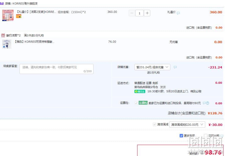Toggle the 运费险 checkbox
225x156 pixels.
(x=136, y=103)
